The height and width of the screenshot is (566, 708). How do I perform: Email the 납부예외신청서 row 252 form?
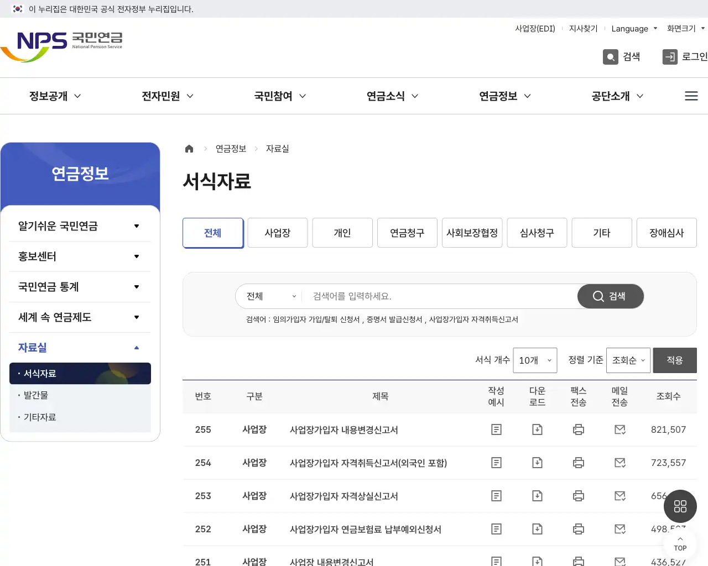tap(620, 529)
